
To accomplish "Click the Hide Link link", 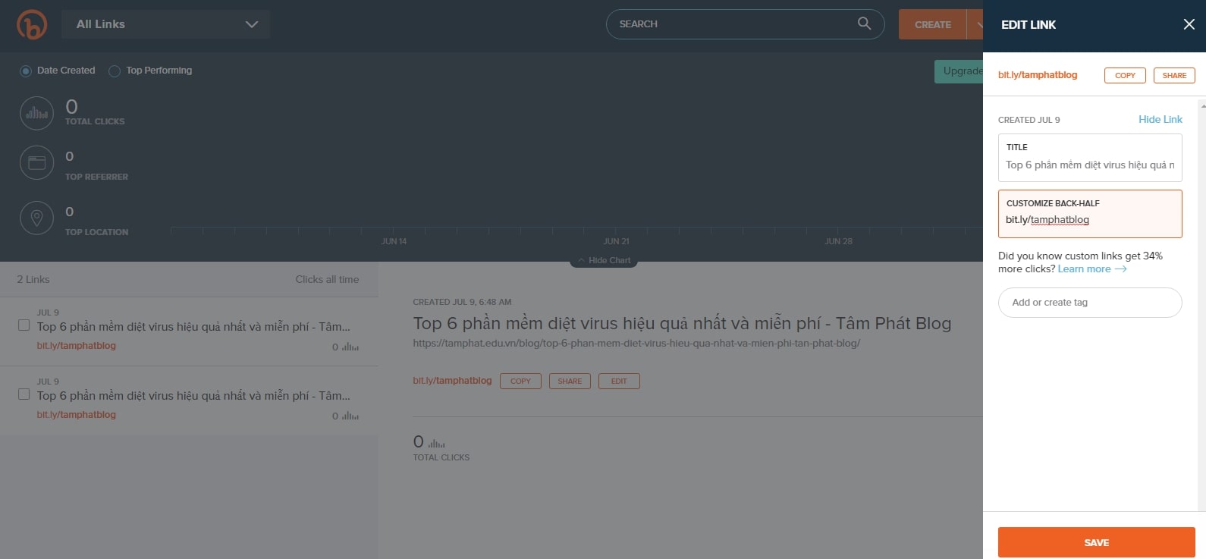I will pos(1160,119).
